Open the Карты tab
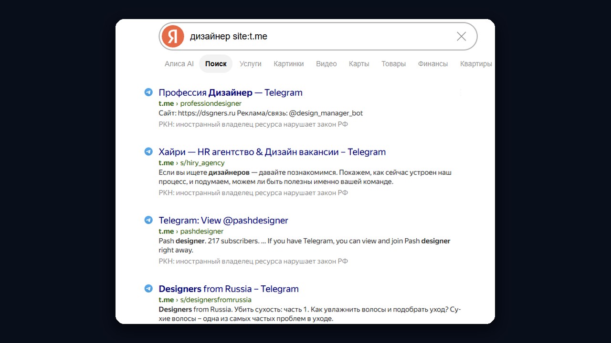The height and width of the screenshot is (343, 611). pos(359,64)
